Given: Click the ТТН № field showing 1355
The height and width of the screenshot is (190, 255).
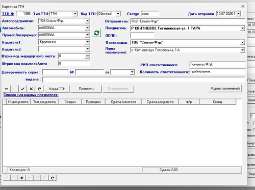Looking at the screenshot, I should 23,14.
